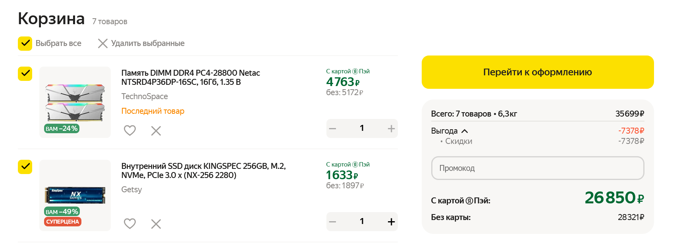The image size is (683, 245).
Task: Click 'Перейти к оформлению' checkout button
Action: (x=537, y=72)
